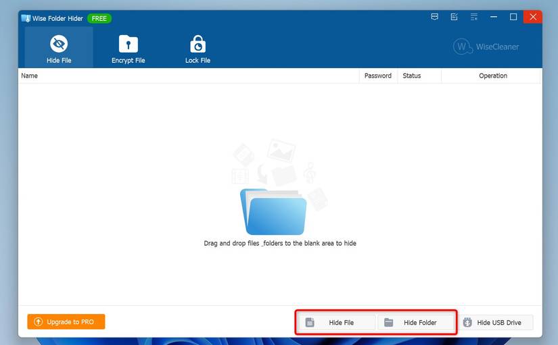Click the feedback speech bubble icon in title bar

[434, 17]
